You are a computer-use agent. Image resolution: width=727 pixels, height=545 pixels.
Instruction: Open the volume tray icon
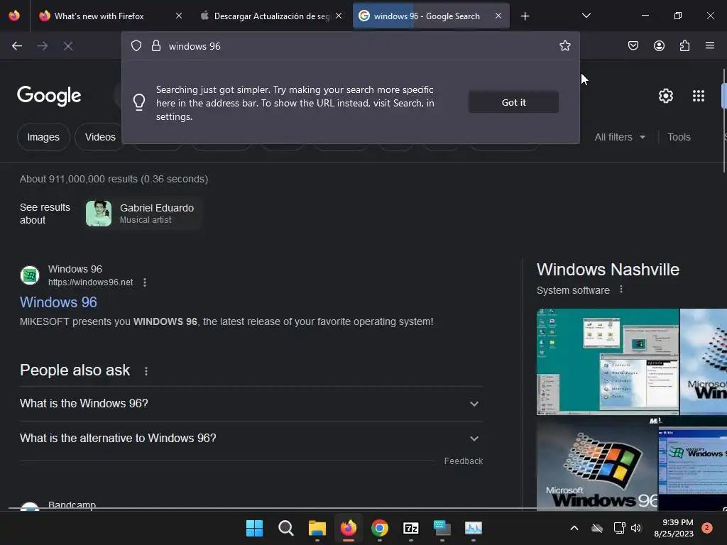point(636,528)
